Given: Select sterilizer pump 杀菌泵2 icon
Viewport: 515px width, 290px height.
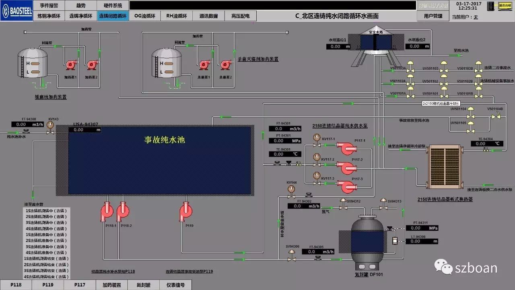Looking at the screenshot, I should pos(225,64).
